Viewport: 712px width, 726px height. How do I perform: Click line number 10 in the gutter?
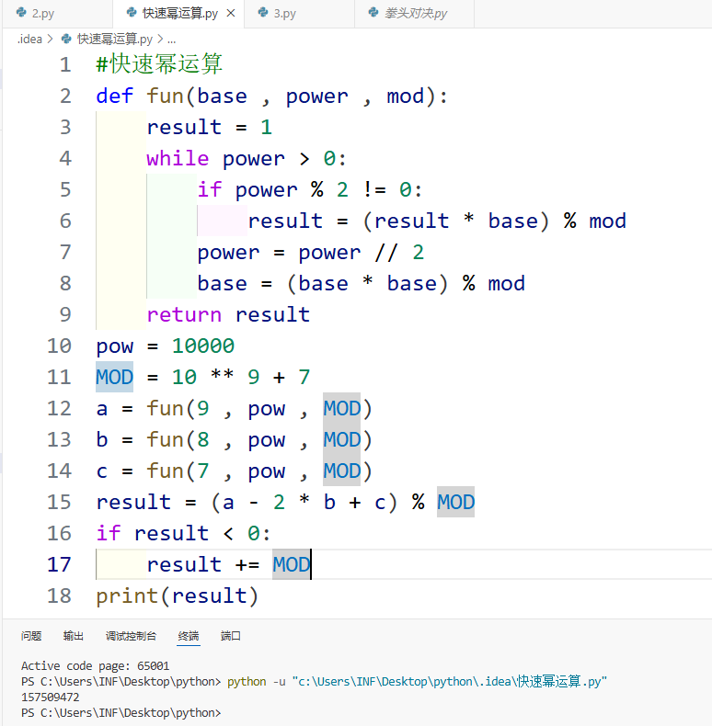point(59,346)
